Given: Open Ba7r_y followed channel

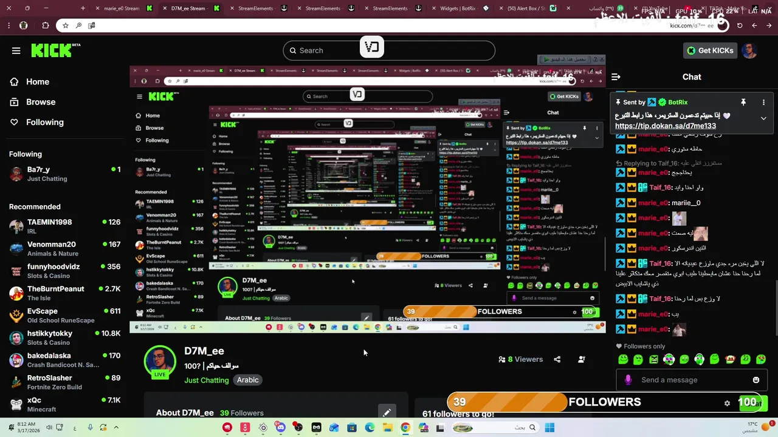Looking at the screenshot, I should pyautogui.click(x=64, y=174).
